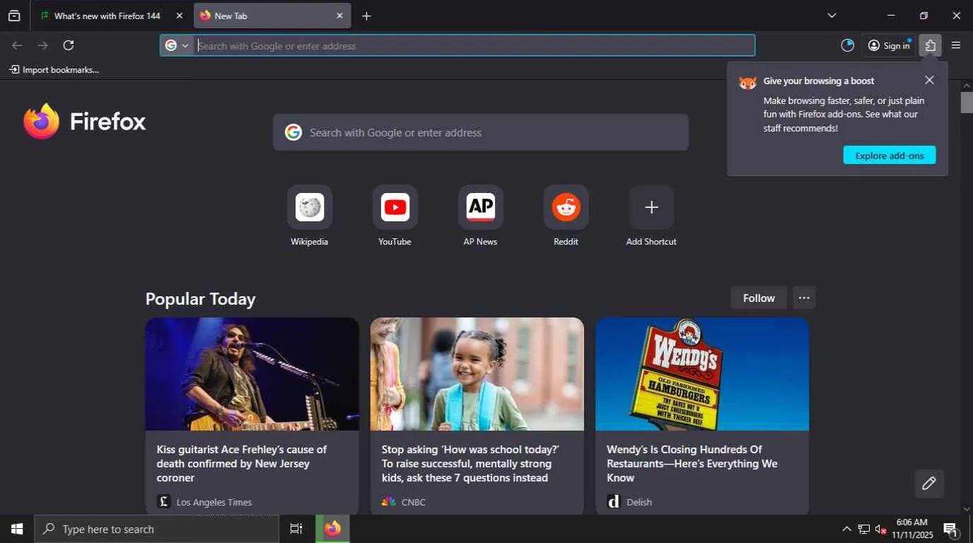This screenshot has width=973, height=543.
Task: Switch to What's new with Firefox 144 tab
Action: coord(107,16)
